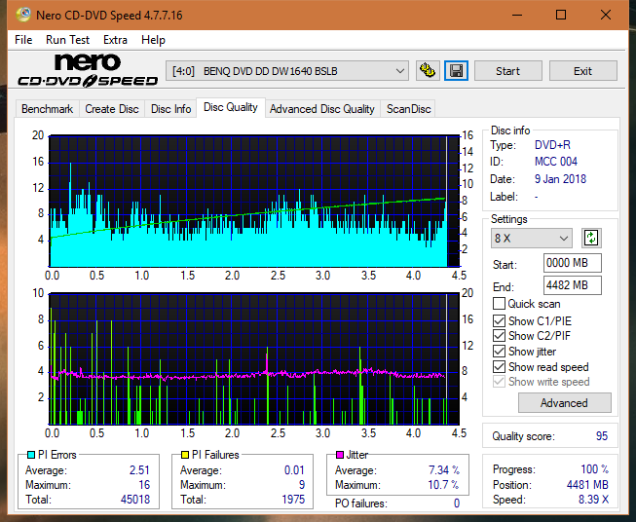Click the Quality score value 95
This screenshot has height=522, width=636.
point(602,436)
